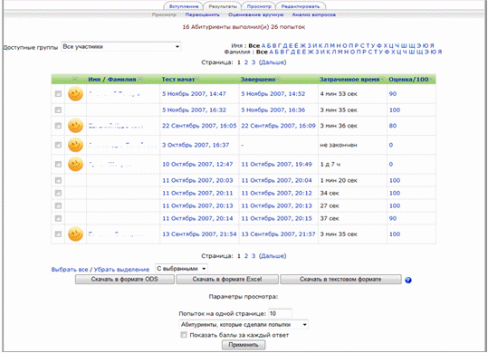The width and height of the screenshot is (488, 353).
Task: Check the box for the 3 Октябрь unfinished attempt
Action: coord(58,145)
